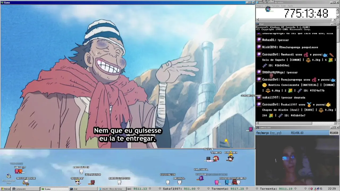Click the yellow star in Game window
Image resolution: width=340 pixels, height=191 pixels.
pyautogui.click(x=226, y=141)
